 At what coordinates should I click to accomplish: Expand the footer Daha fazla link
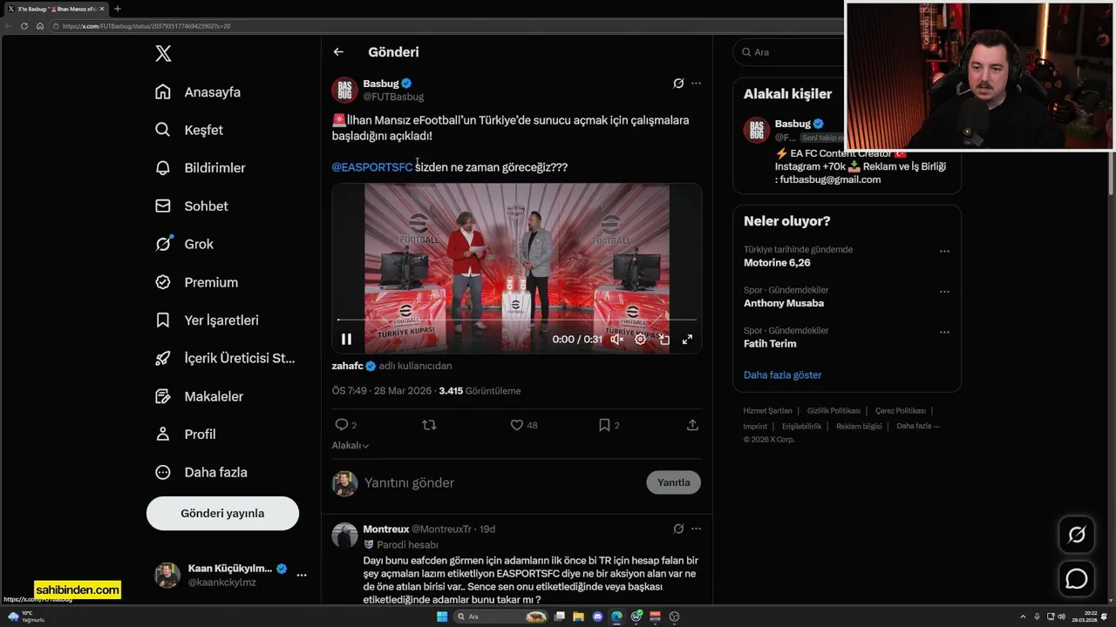917,427
